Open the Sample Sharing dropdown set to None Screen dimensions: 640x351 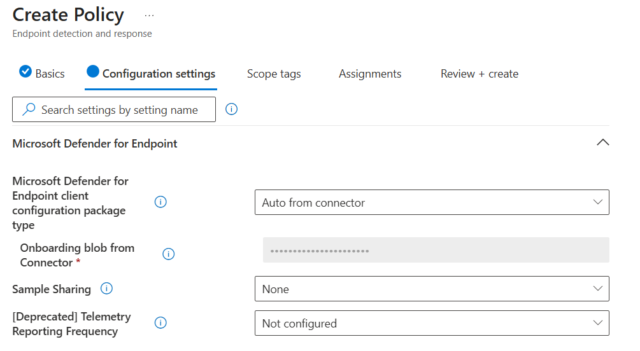(x=431, y=289)
